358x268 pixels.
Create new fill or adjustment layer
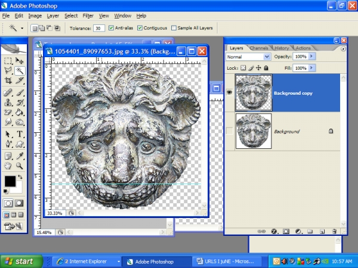click(x=298, y=232)
